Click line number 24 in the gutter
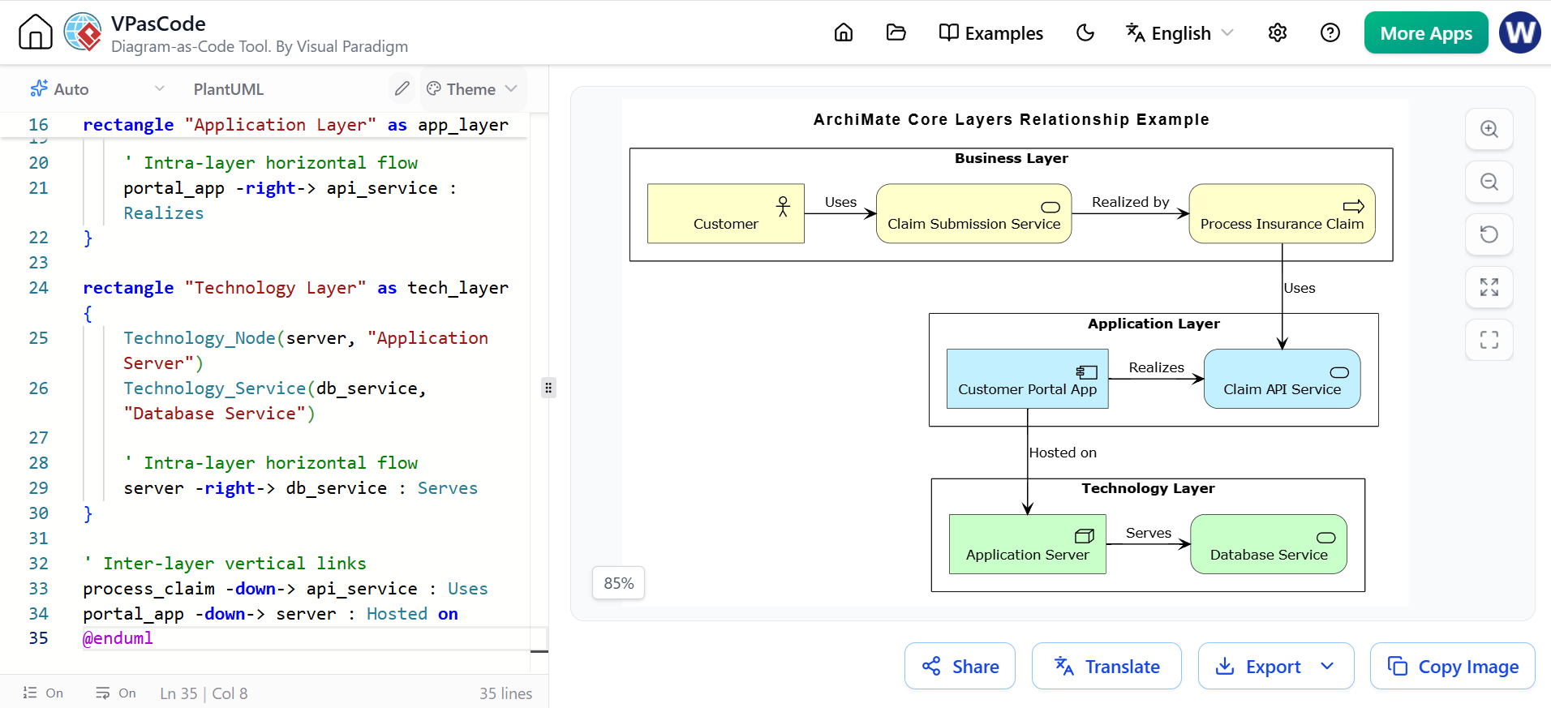The image size is (1551, 708). coord(38,288)
